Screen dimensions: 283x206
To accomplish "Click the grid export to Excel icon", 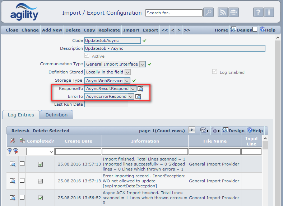I will (203, 130).
